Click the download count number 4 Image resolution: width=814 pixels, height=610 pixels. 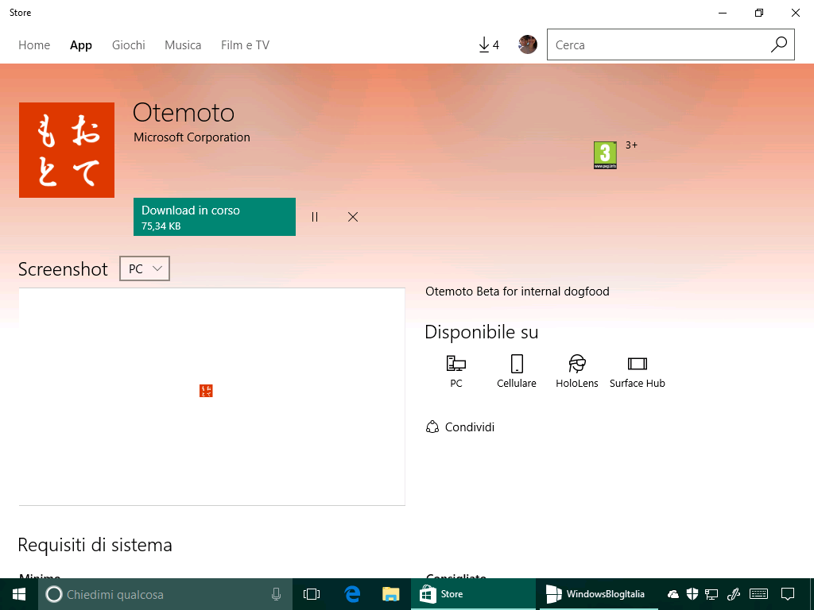coord(496,45)
